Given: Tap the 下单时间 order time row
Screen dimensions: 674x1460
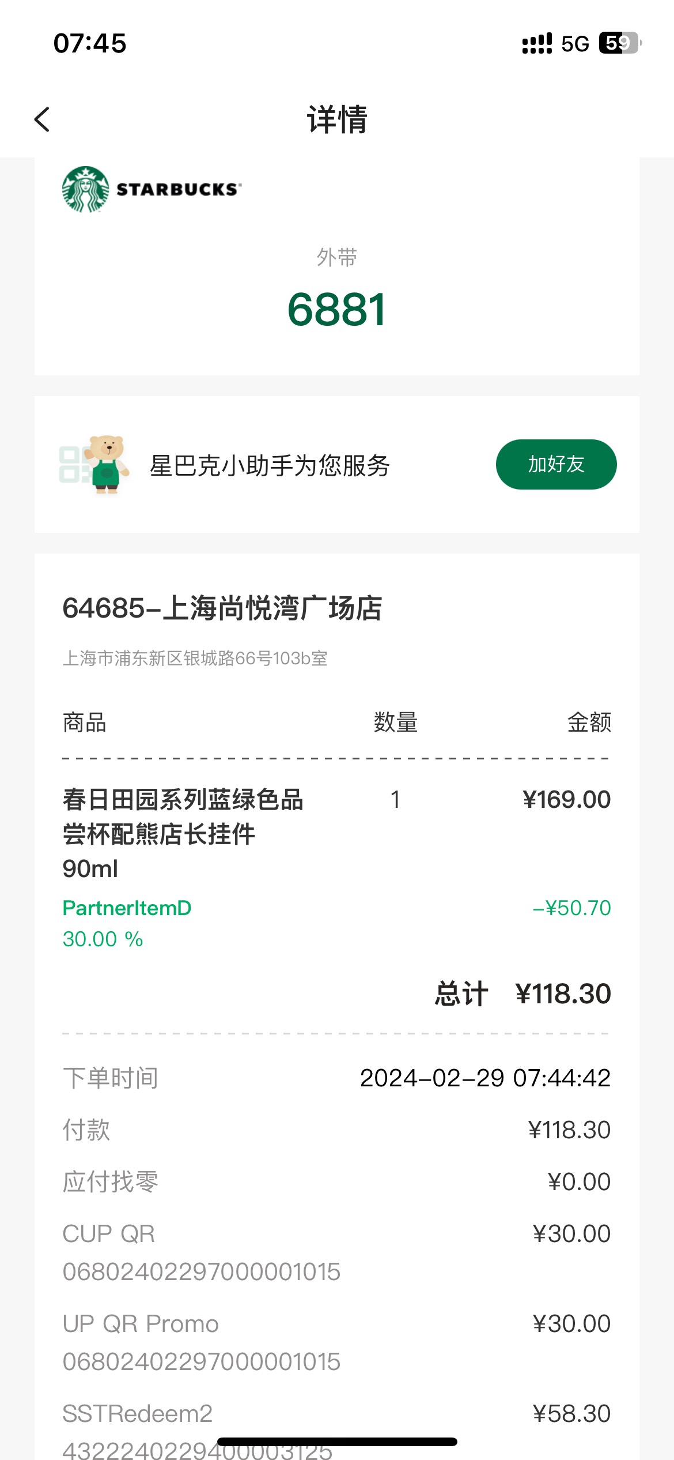Looking at the screenshot, I should (x=336, y=1078).
